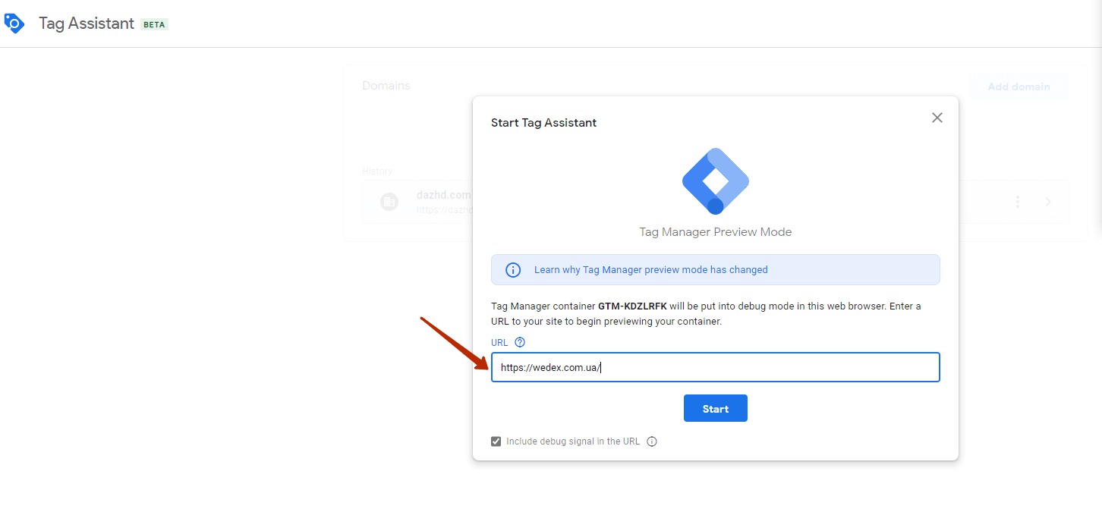Click the info icon in blue banner
Image resolution: width=1102 pixels, height=509 pixels.
513,270
